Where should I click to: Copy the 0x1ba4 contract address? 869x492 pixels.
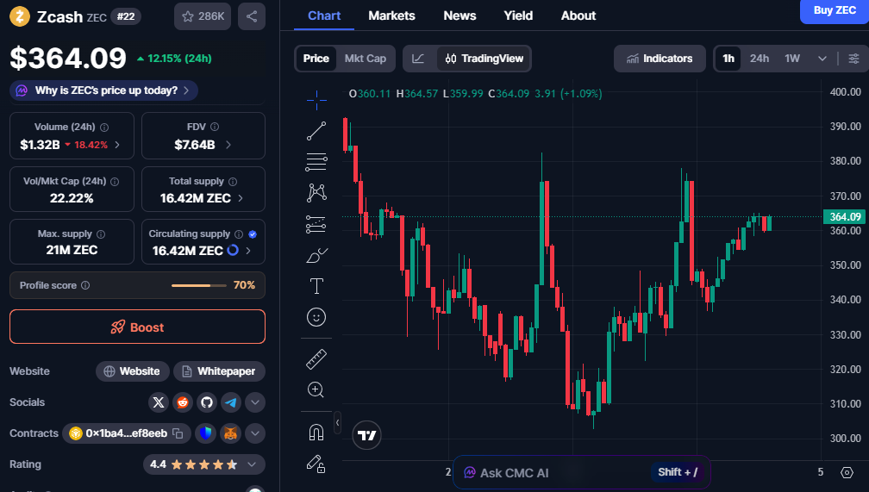click(x=178, y=433)
